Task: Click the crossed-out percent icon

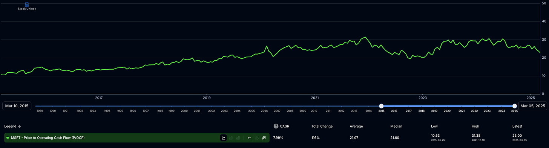Action: tap(256, 138)
